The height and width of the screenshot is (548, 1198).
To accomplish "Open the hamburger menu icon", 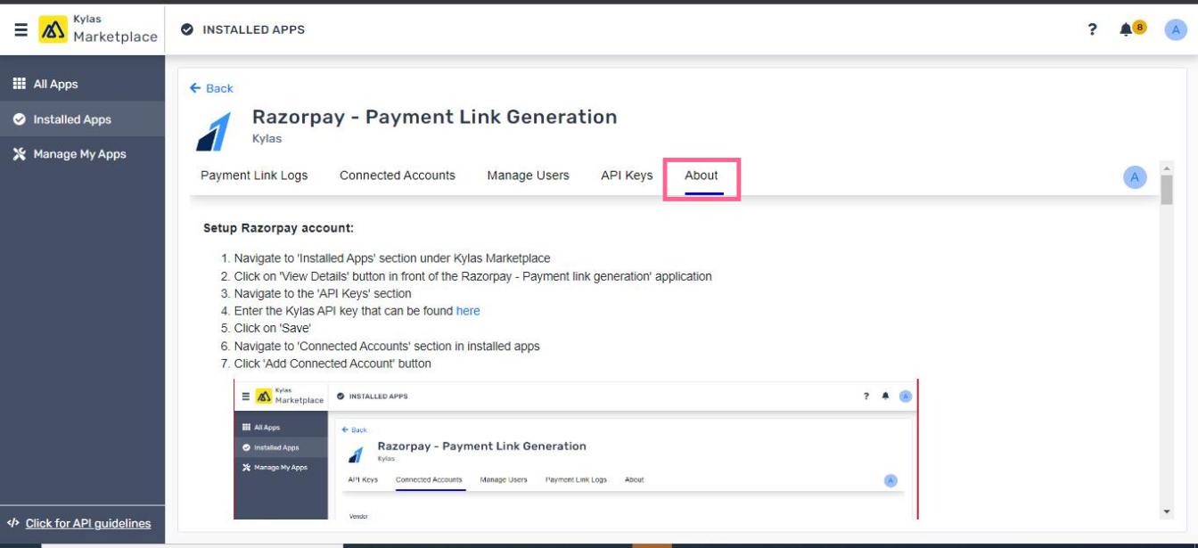I will (21, 29).
